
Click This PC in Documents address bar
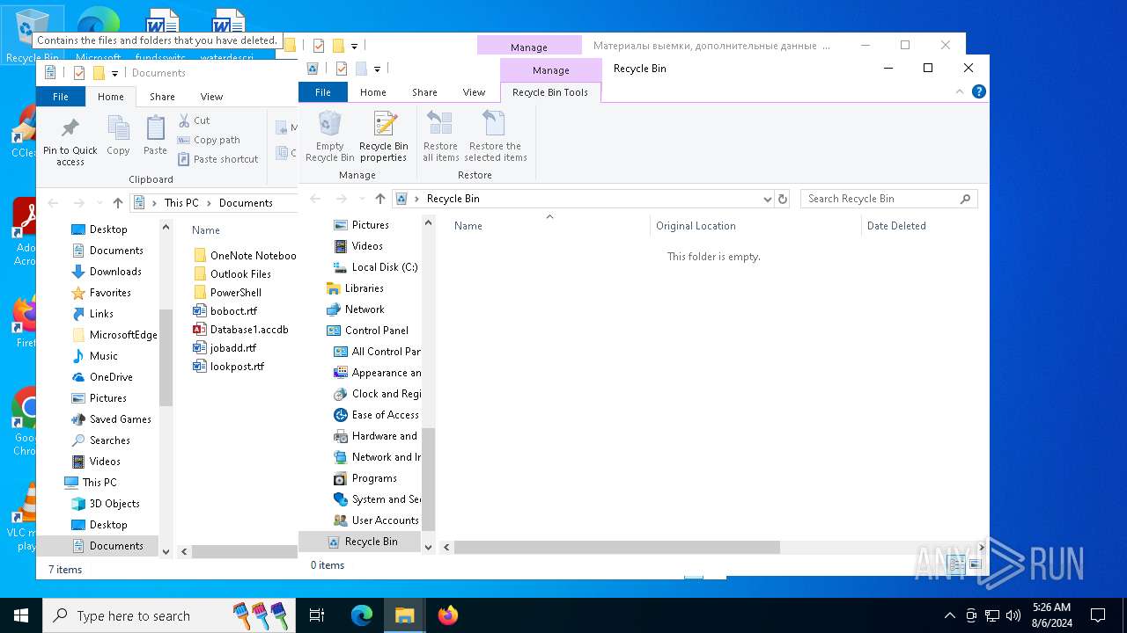pos(181,203)
